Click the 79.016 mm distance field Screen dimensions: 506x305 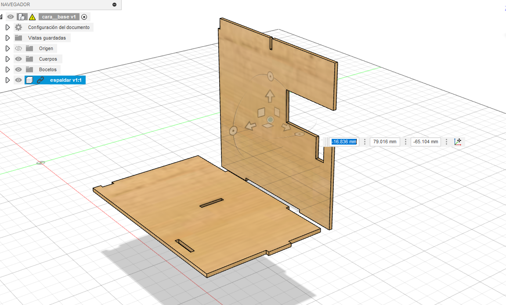pyautogui.click(x=385, y=142)
